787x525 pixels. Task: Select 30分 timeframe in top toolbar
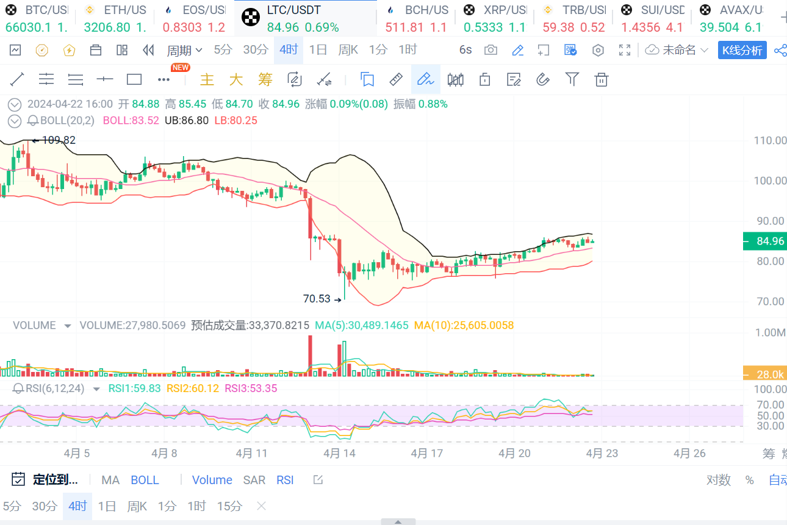256,50
